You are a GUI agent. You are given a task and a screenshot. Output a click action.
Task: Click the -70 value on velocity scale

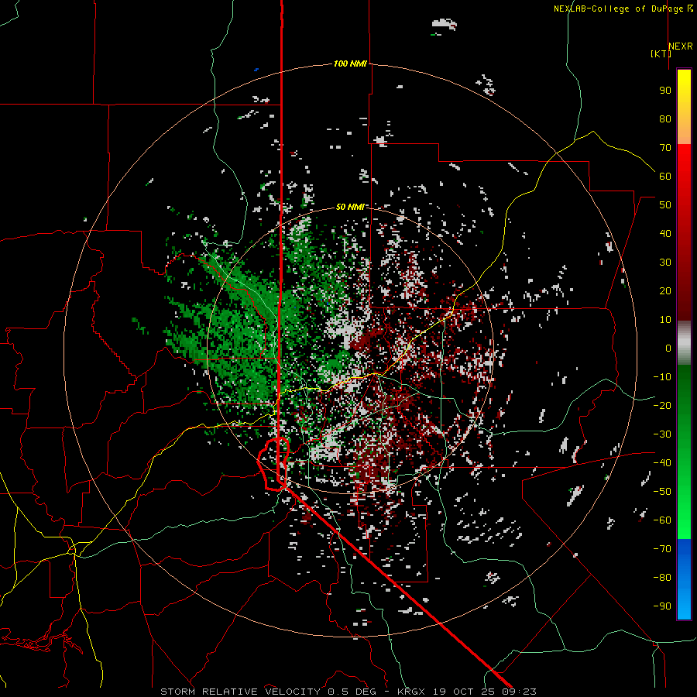point(662,549)
